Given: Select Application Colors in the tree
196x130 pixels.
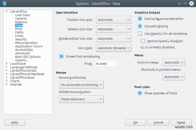Looking at the screenshot, I should point(29,46).
